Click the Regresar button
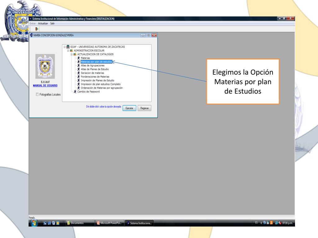The width and height of the screenshot is (318, 238). (x=144, y=108)
